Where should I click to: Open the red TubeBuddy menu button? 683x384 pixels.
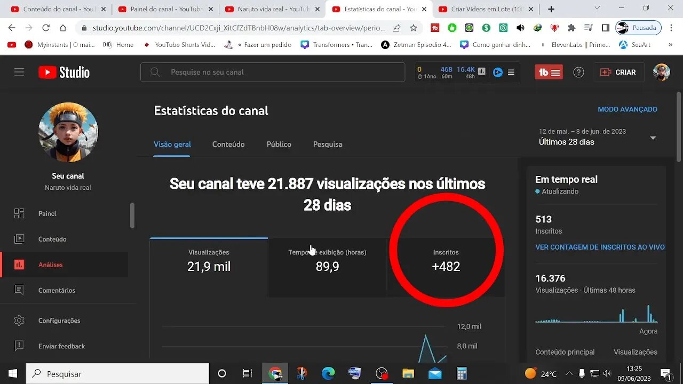(x=549, y=72)
